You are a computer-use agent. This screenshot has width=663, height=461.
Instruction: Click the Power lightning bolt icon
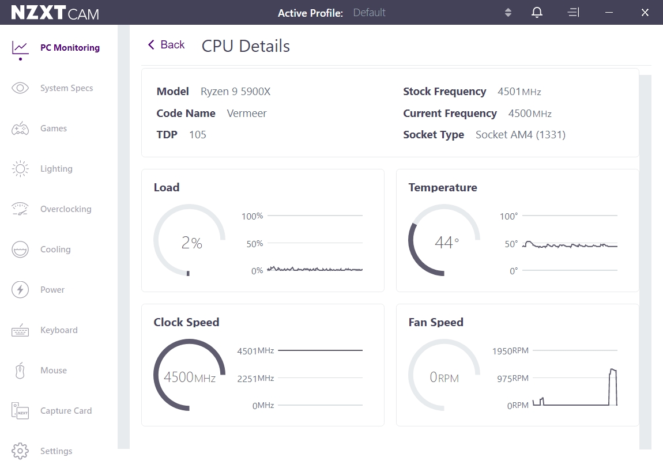pos(20,289)
